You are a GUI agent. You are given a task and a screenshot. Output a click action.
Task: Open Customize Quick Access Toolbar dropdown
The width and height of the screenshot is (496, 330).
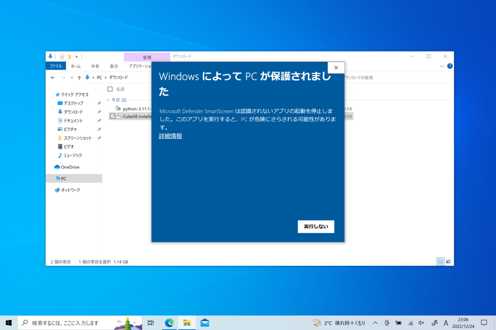(76, 57)
